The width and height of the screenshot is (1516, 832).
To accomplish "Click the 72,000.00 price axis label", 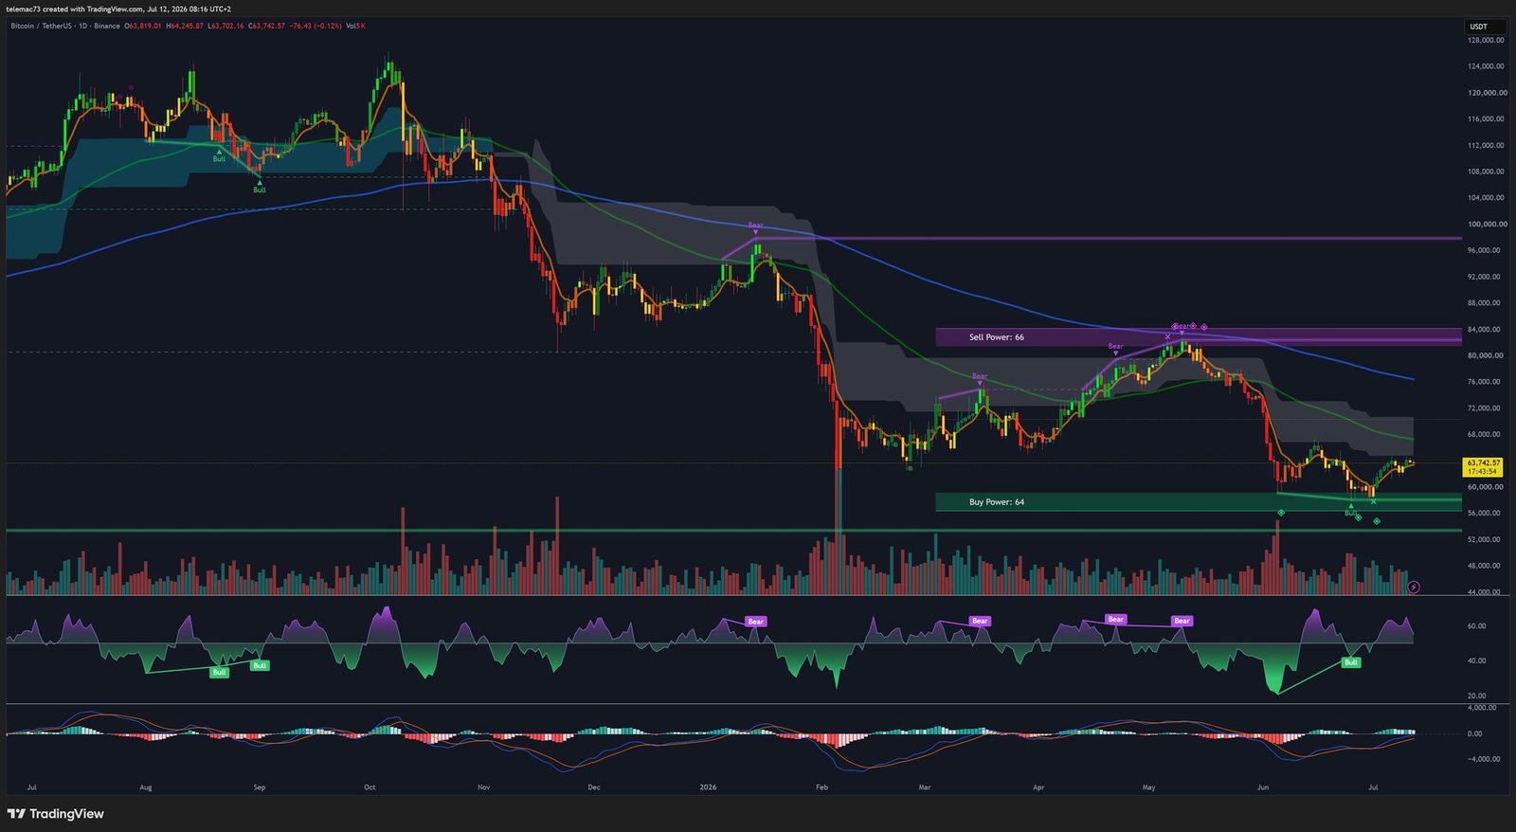I will coord(1486,408).
